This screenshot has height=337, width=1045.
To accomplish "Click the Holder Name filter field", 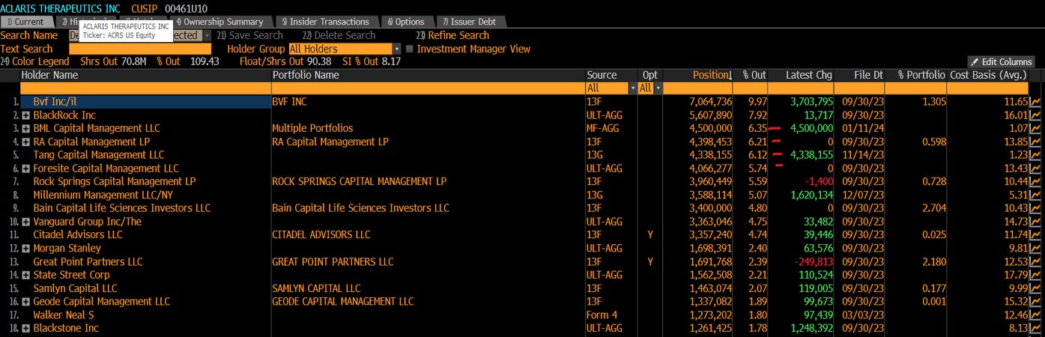I will (x=145, y=88).
